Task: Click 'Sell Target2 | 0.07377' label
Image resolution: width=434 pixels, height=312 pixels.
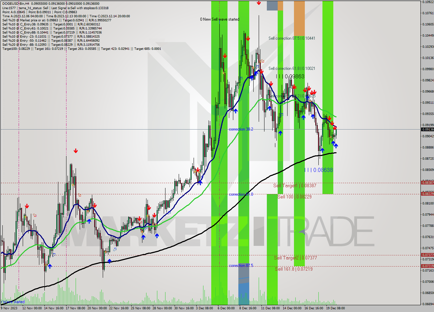Action: click(296, 258)
